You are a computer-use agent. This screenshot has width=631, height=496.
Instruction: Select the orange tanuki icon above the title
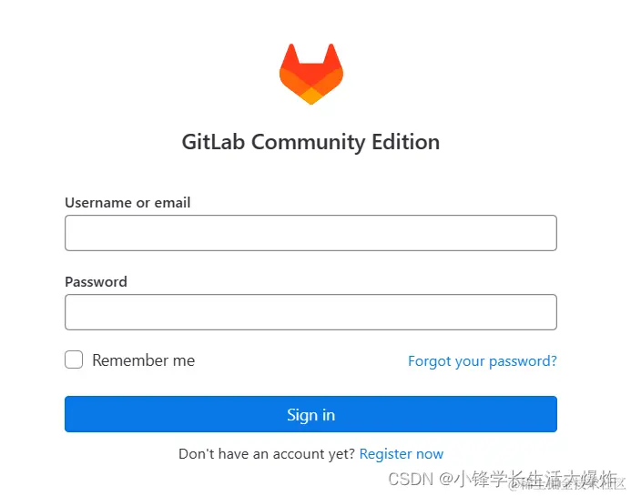point(311,74)
